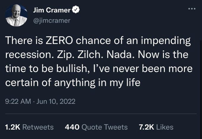View the 7.2K Likes list

pyautogui.click(x=156, y=127)
